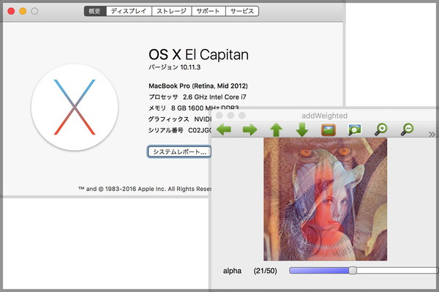Click the up arrow pan icon in addWeighted

point(276,130)
